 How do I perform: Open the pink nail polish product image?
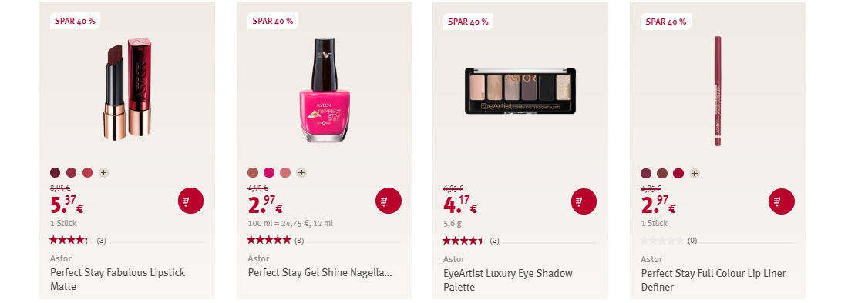[325, 89]
